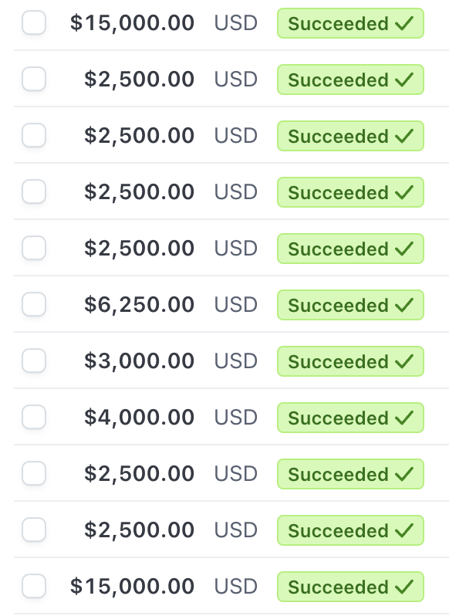
Task: Open the $3,000.00 payment amount
Action: (x=140, y=361)
